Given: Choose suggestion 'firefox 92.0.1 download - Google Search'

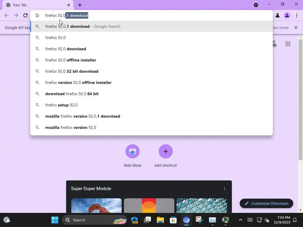Looking at the screenshot, I should click(x=151, y=26).
